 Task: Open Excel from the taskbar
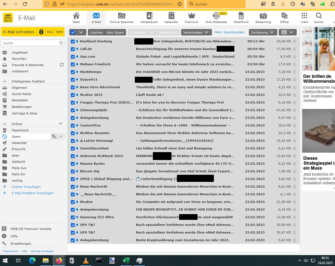point(126,261)
